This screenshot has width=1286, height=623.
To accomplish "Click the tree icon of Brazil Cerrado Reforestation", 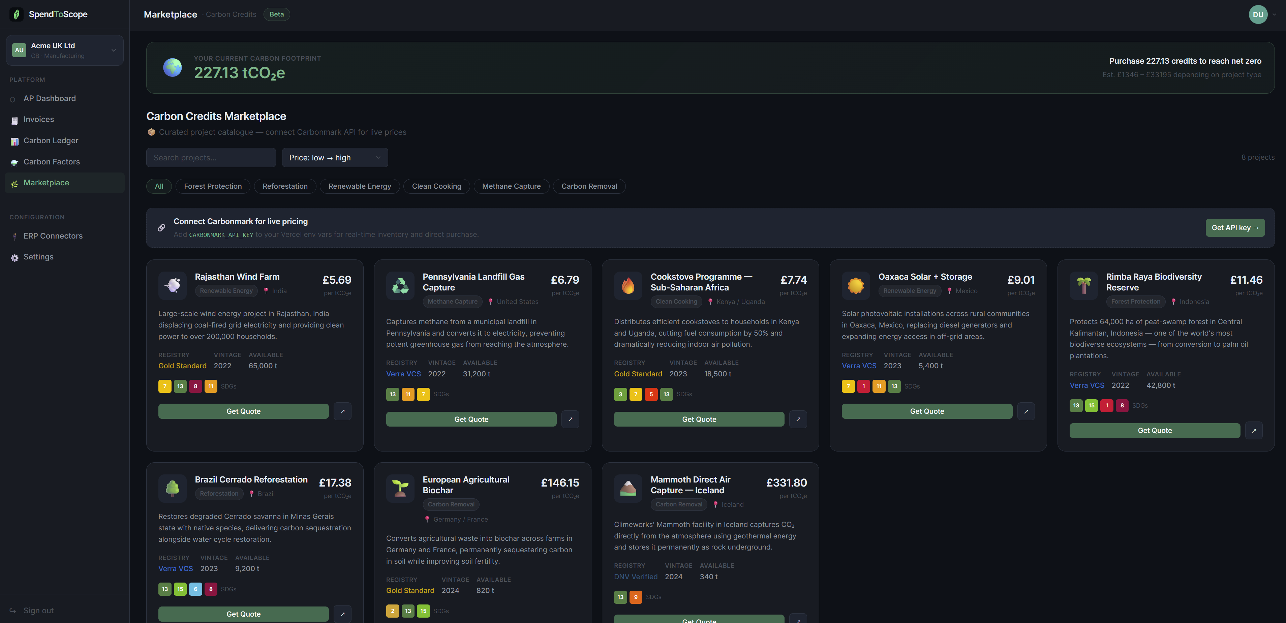I will pyautogui.click(x=172, y=488).
